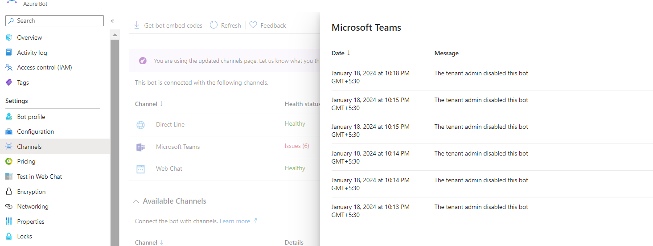Click the Access control people icon
The width and height of the screenshot is (653, 246).
9,67
